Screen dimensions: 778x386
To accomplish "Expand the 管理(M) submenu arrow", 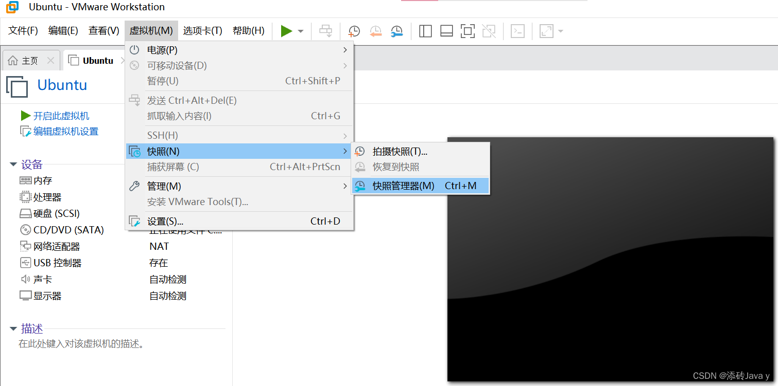I will point(345,186).
